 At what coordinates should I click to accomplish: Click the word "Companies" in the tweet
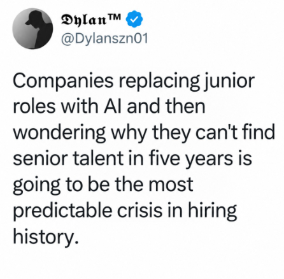[x=63, y=82]
